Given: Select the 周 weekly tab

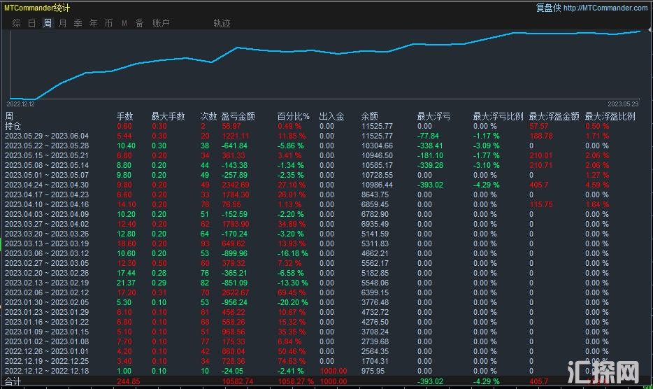Looking at the screenshot, I should pos(47,23).
